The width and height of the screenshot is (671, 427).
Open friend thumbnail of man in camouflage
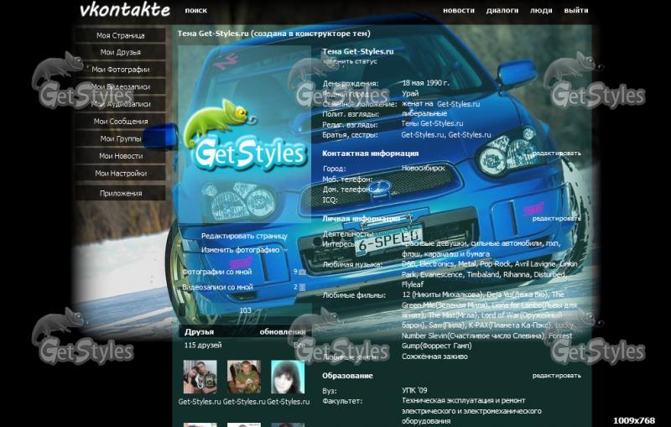click(244, 377)
